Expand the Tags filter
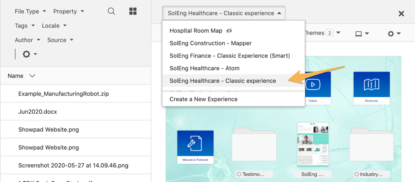Image resolution: width=415 pixels, height=182 pixels. 25,26
